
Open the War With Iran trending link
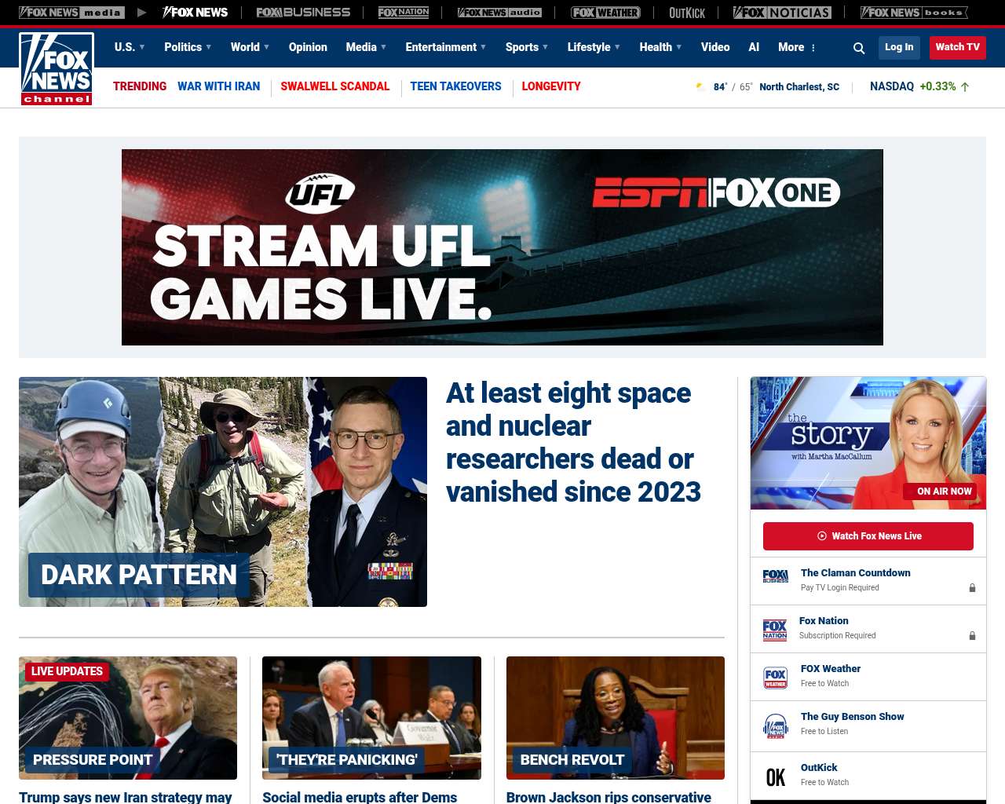coord(218,86)
